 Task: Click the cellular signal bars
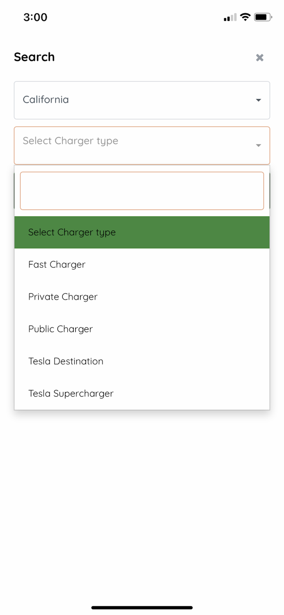click(x=229, y=18)
